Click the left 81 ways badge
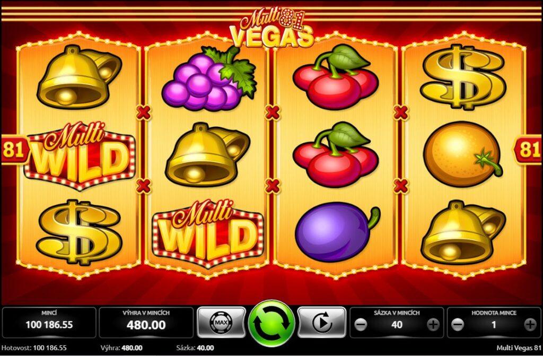 click(x=14, y=150)
